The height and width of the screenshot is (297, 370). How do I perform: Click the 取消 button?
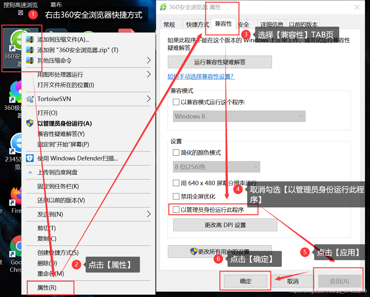293,281
